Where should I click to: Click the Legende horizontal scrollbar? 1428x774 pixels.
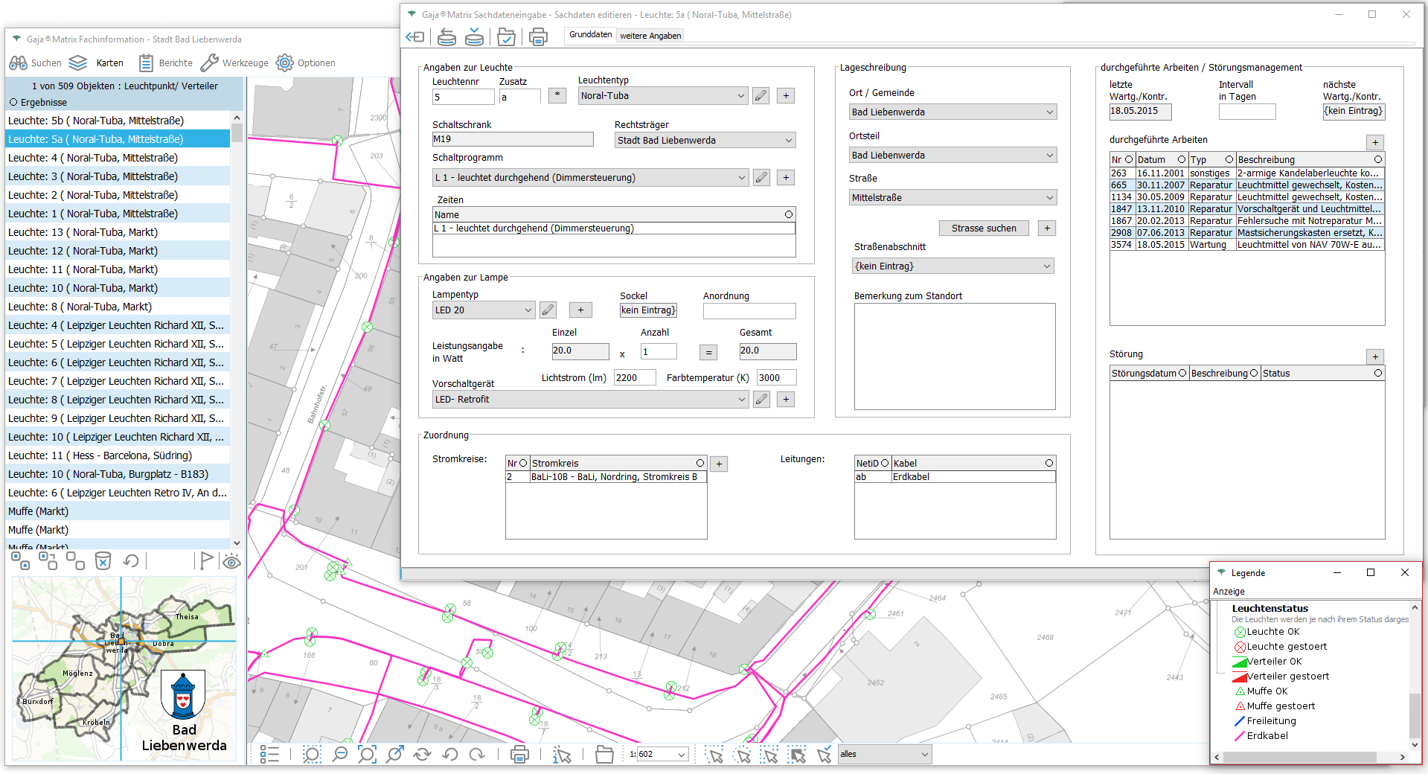1299,757
